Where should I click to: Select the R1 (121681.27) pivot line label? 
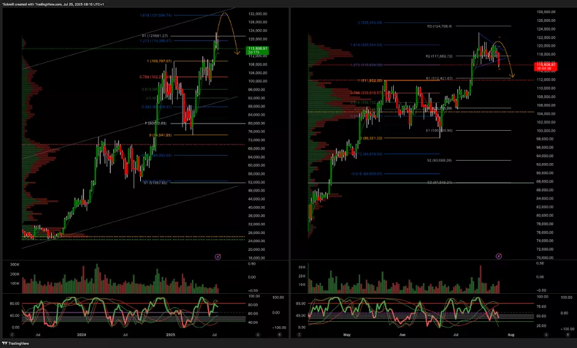click(156, 36)
